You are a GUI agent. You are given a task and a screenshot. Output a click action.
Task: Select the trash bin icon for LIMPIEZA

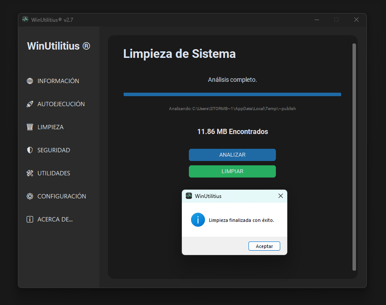point(30,127)
